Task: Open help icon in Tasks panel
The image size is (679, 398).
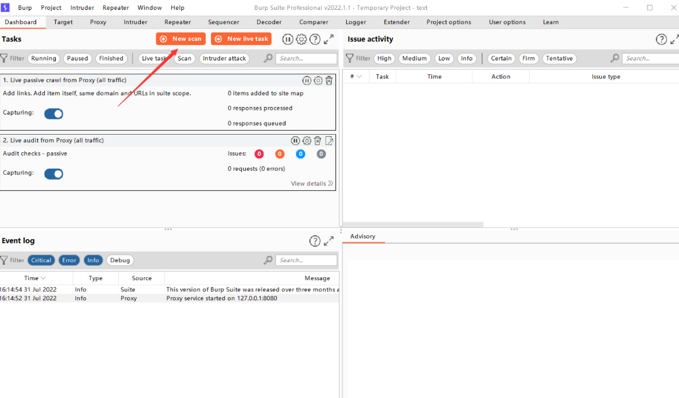Action: (x=315, y=39)
